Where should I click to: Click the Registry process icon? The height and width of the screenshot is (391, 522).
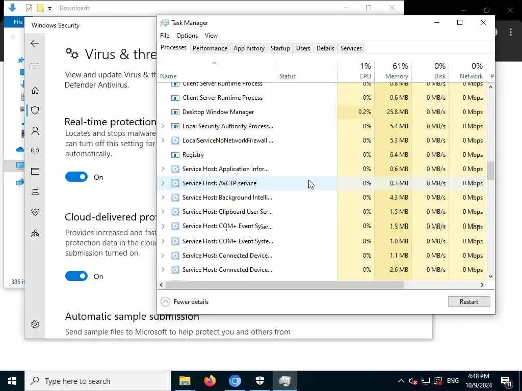[x=175, y=155]
